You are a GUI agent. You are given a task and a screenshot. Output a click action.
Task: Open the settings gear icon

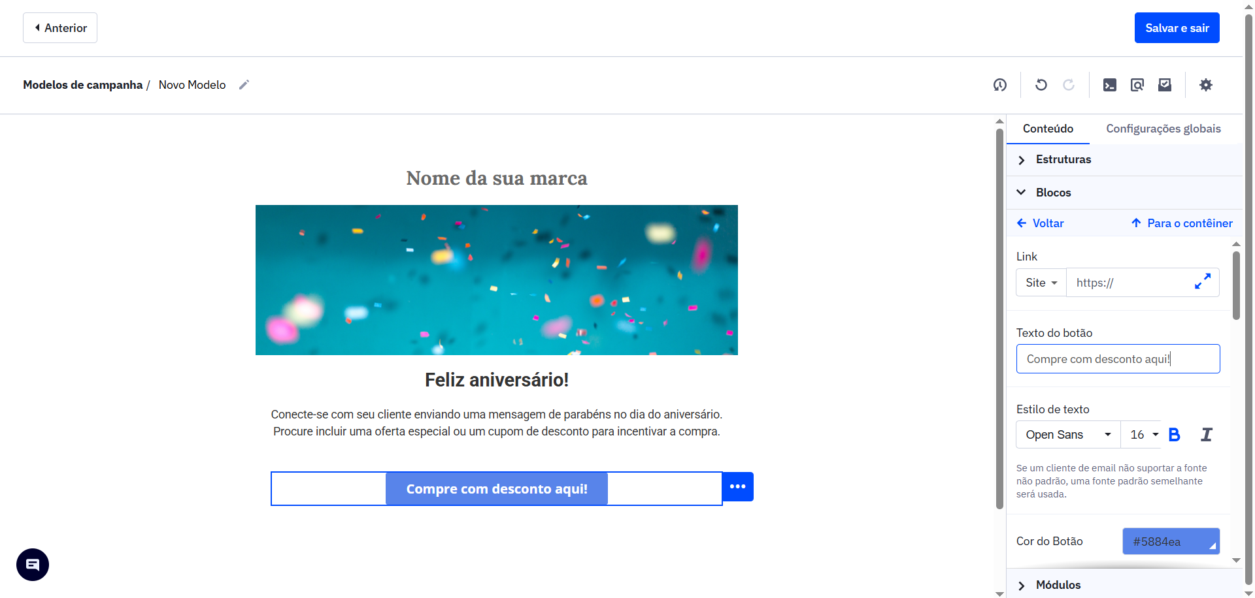point(1206,85)
